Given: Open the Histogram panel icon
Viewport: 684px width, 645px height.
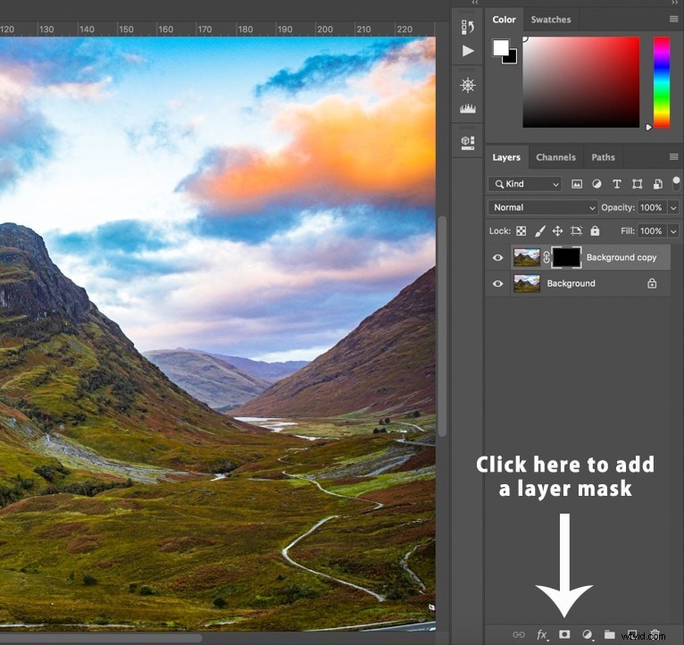Looking at the screenshot, I should point(468,108).
